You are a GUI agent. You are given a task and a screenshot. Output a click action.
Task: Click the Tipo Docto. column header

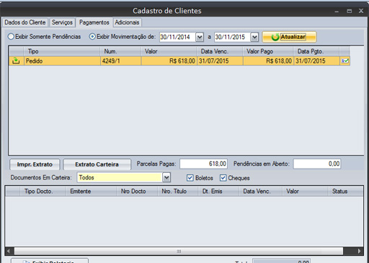43,192
